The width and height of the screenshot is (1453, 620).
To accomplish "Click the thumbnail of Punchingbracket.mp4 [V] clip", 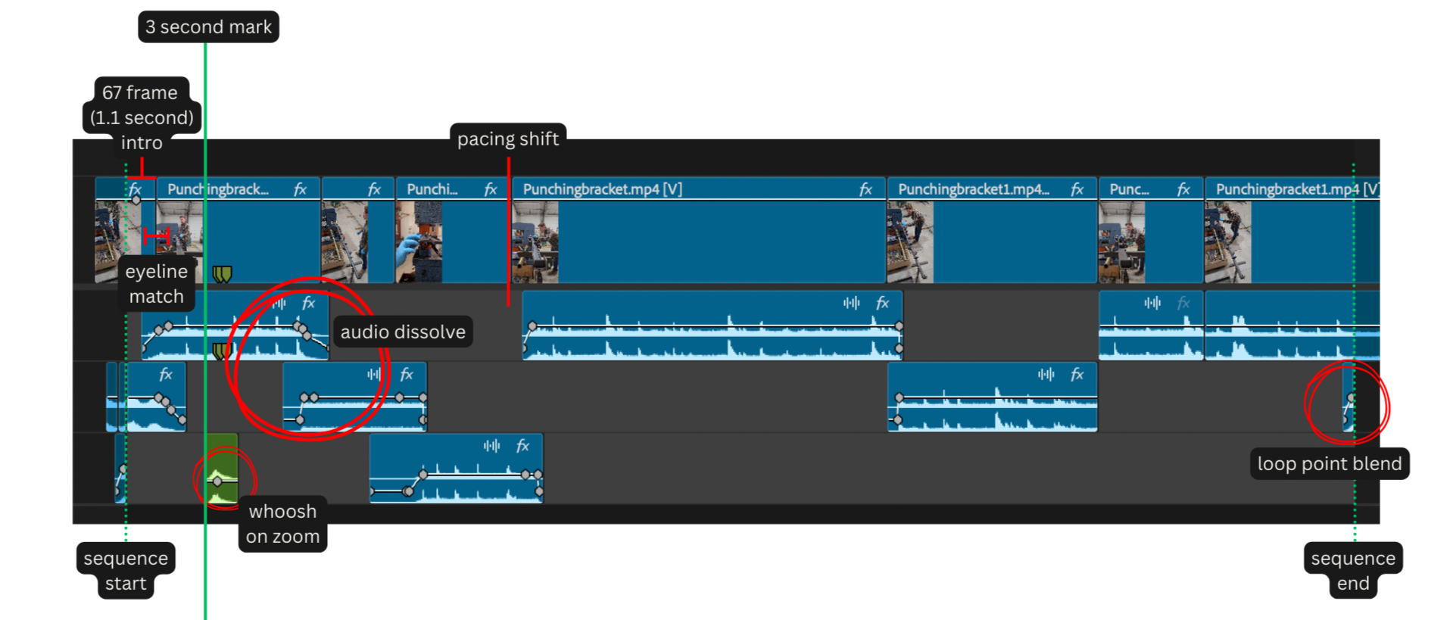I will tap(535, 242).
